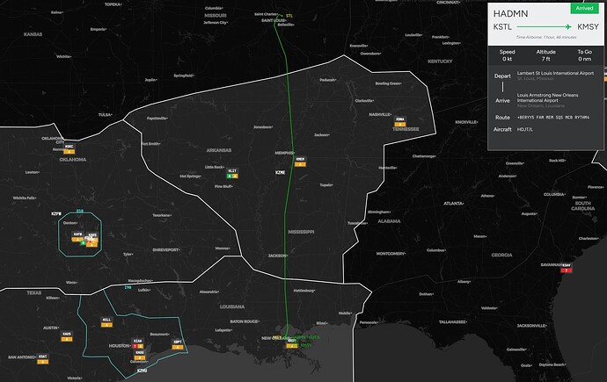Click the STL marker at flight origin
This screenshot has height=382, width=607.
point(289,16)
